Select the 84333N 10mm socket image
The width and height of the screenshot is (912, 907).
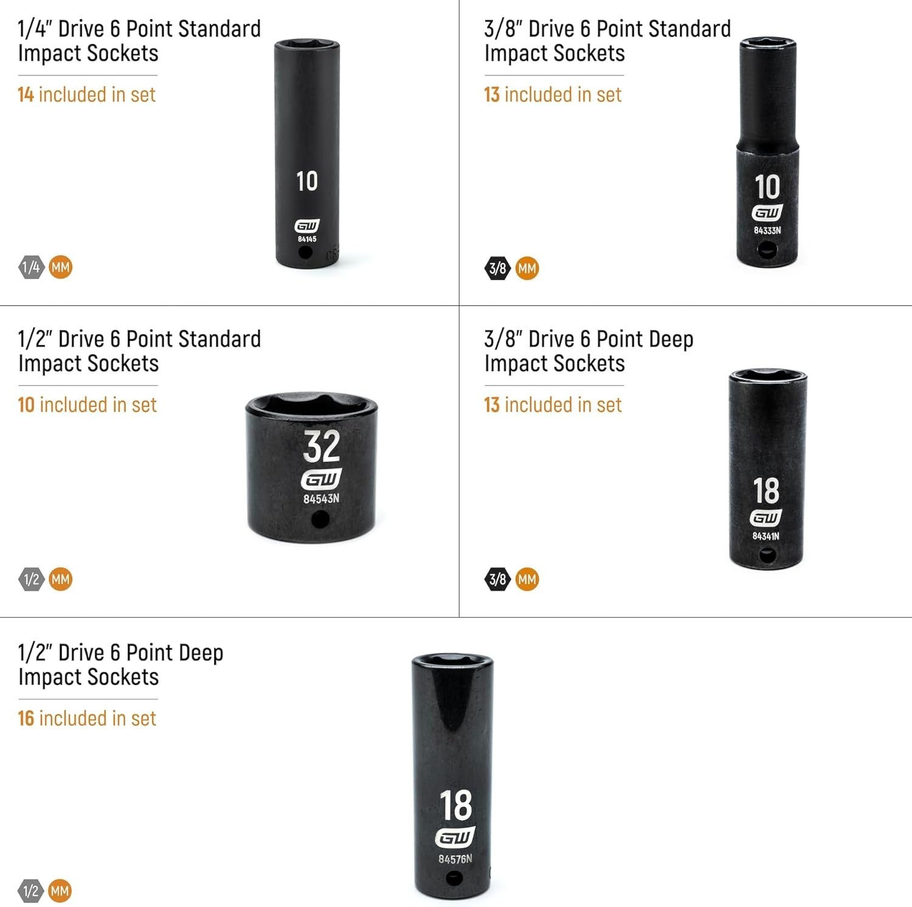(767, 151)
